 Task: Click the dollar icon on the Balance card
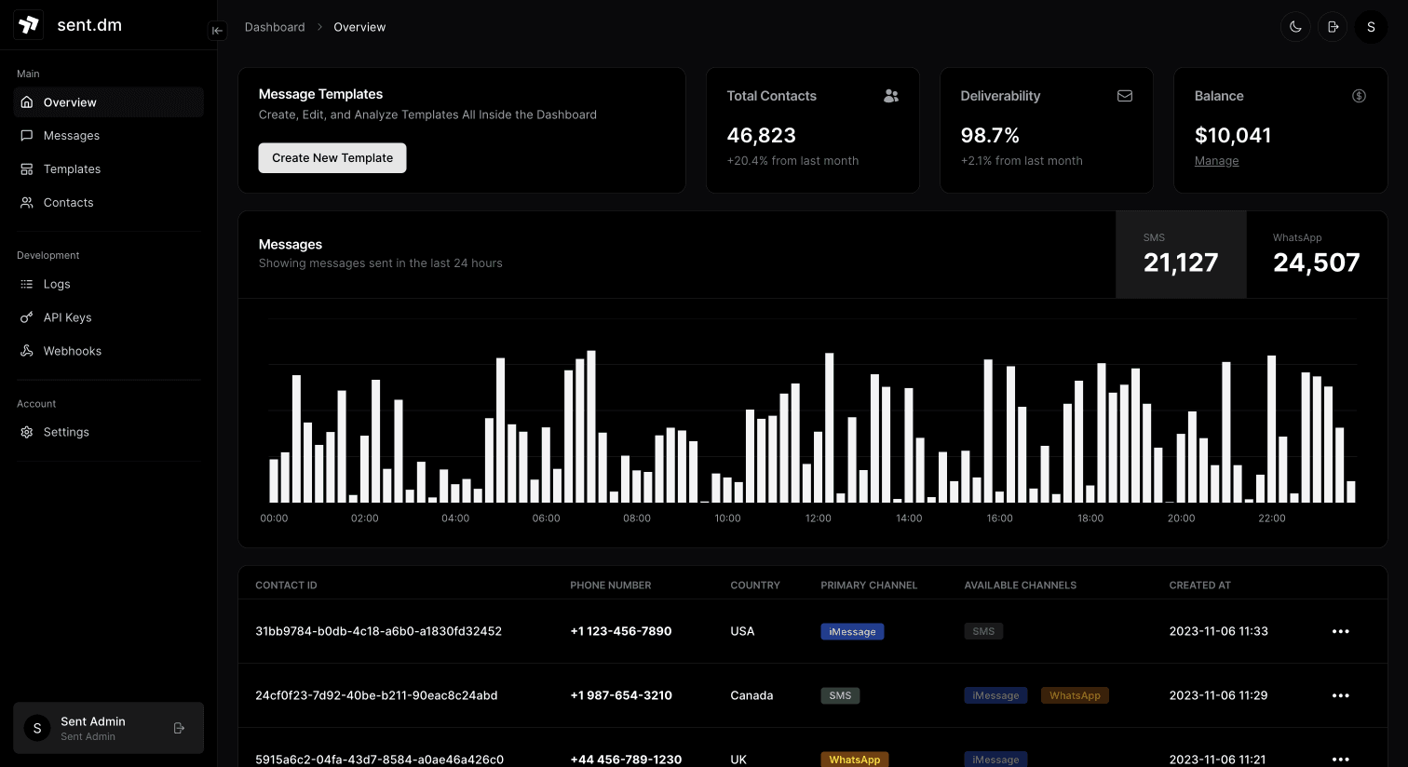pyautogui.click(x=1359, y=96)
